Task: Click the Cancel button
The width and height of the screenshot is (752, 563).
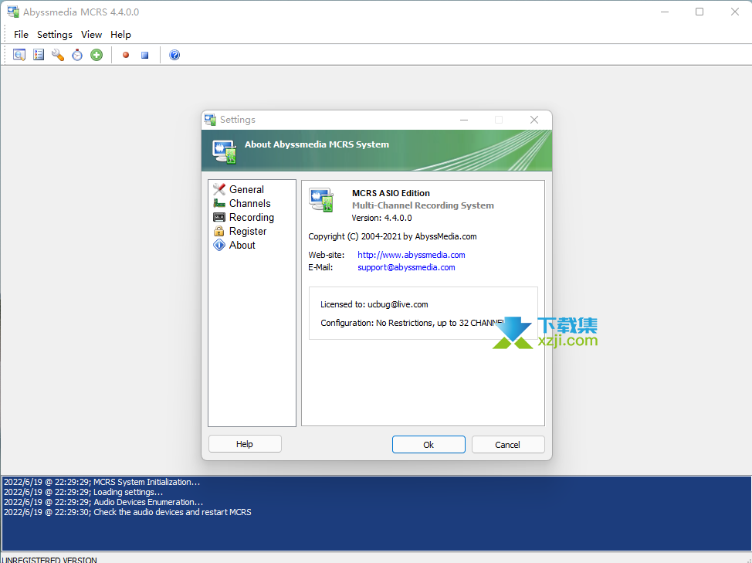Action: tap(508, 445)
